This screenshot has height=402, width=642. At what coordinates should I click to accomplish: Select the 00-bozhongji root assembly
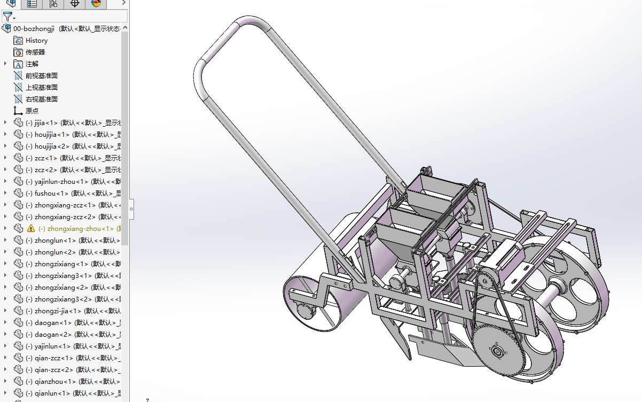point(34,29)
